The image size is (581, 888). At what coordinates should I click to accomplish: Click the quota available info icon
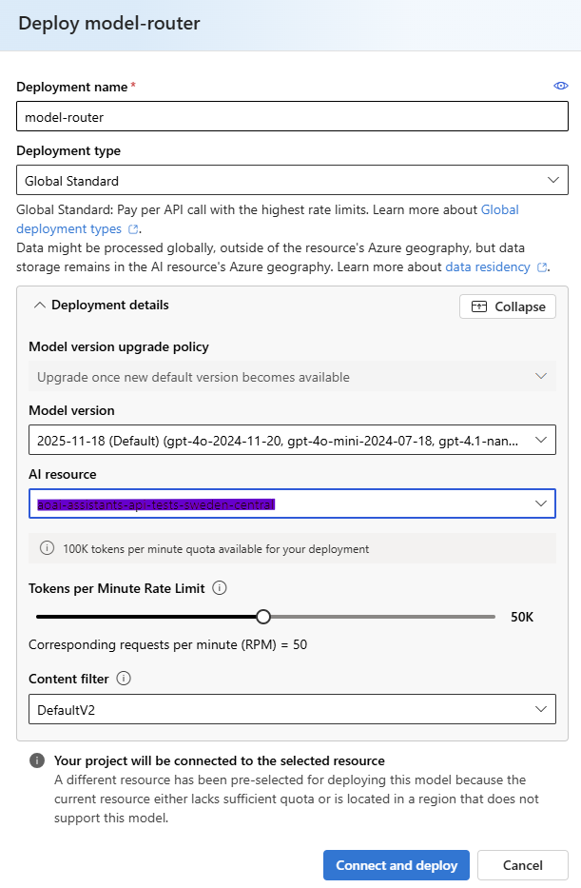point(47,549)
